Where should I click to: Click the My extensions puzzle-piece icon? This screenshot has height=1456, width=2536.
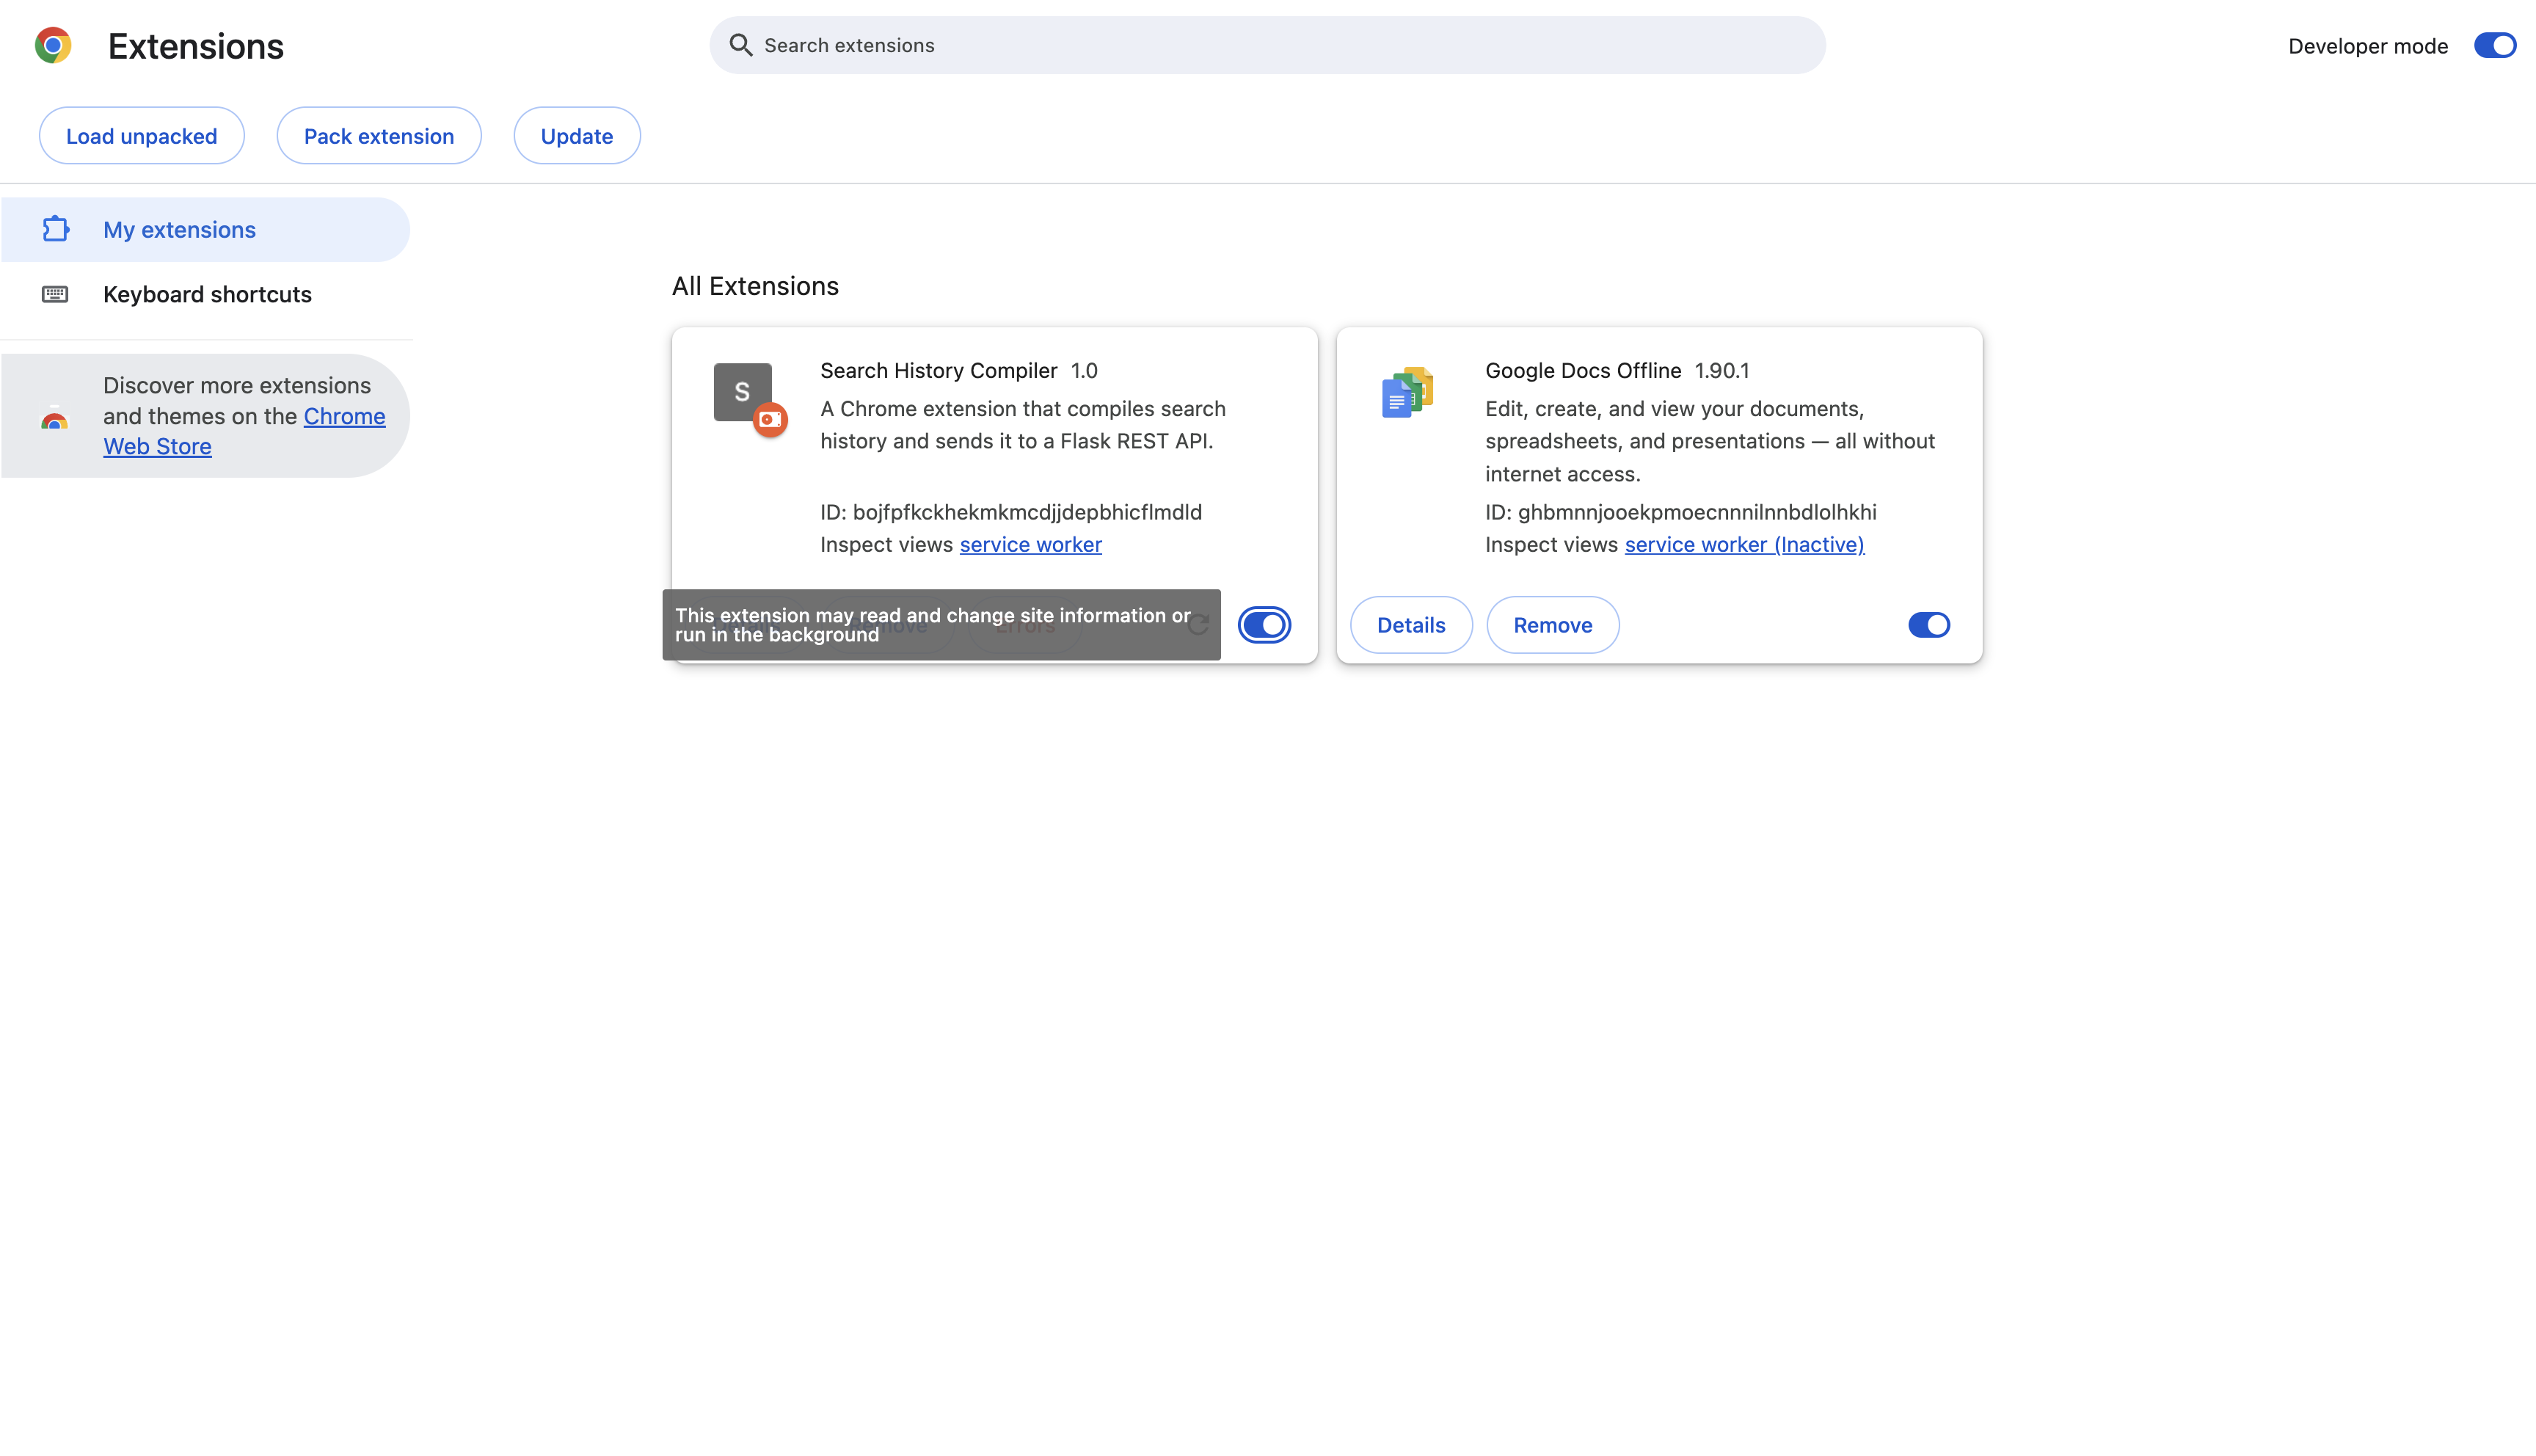(x=55, y=230)
